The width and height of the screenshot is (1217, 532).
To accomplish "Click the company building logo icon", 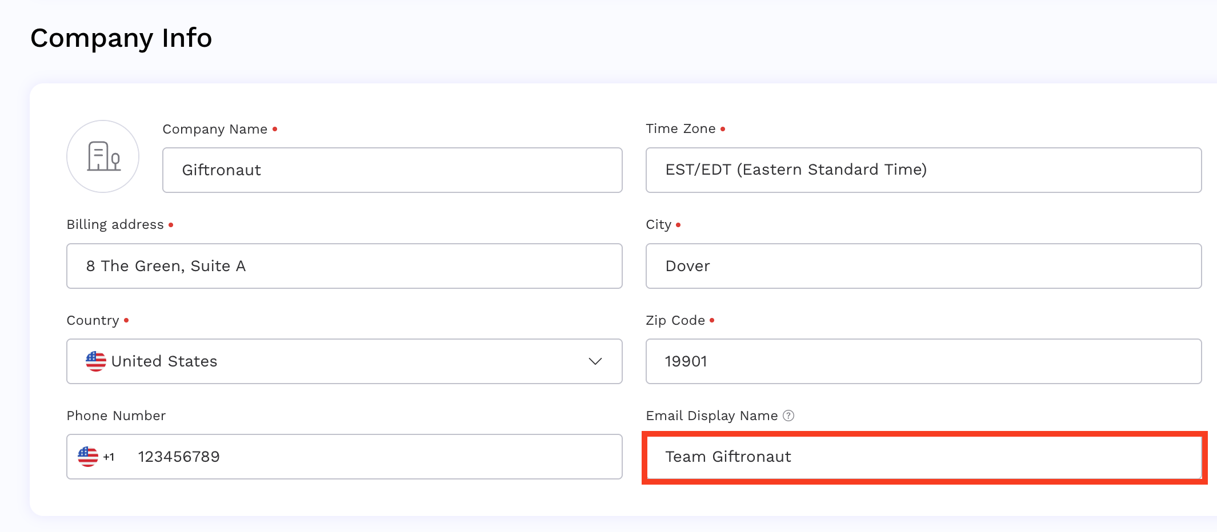I will pyautogui.click(x=103, y=156).
